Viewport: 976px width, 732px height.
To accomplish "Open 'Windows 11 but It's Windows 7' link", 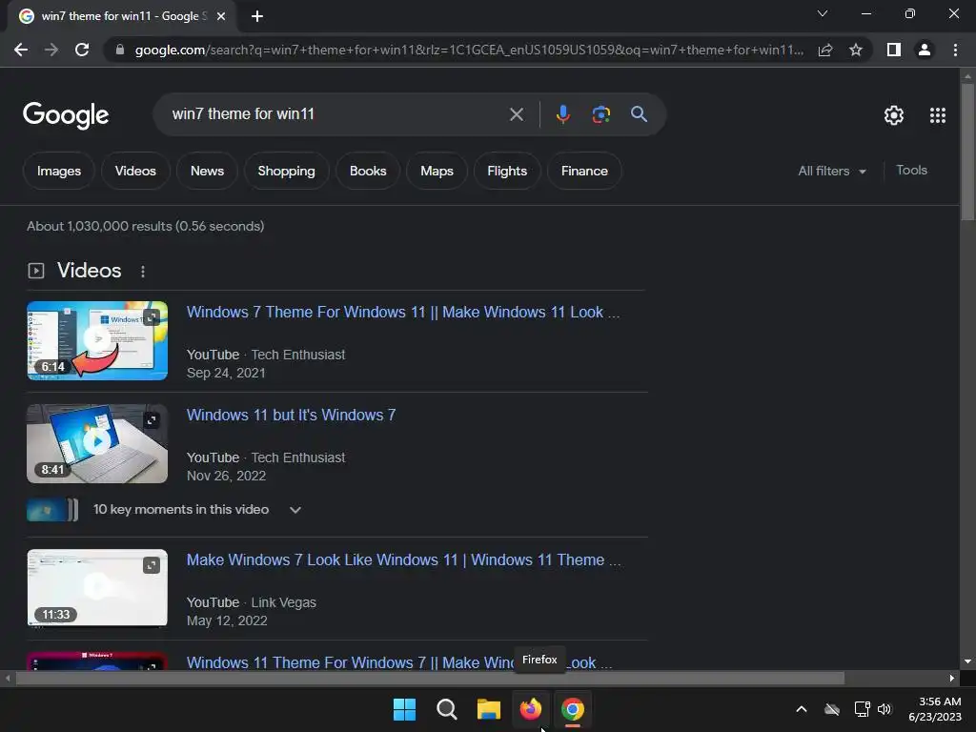I will tap(291, 416).
